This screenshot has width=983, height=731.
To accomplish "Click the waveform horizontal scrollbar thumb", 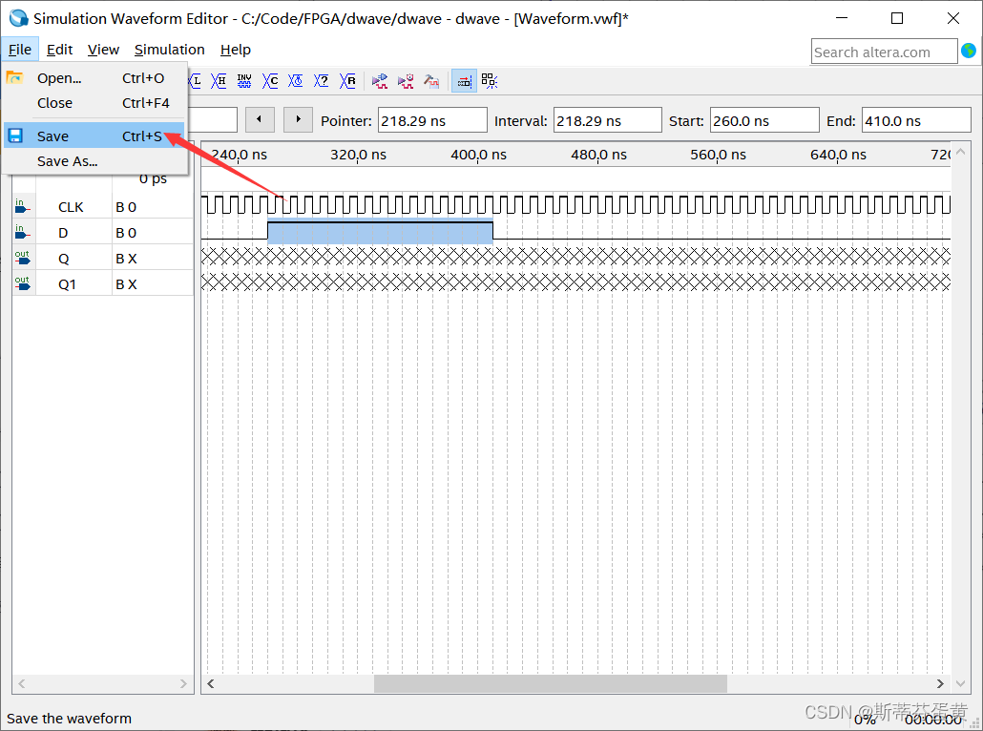I will point(551,683).
